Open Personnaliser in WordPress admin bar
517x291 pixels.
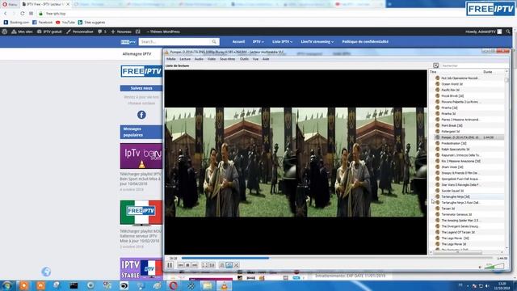point(80,32)
